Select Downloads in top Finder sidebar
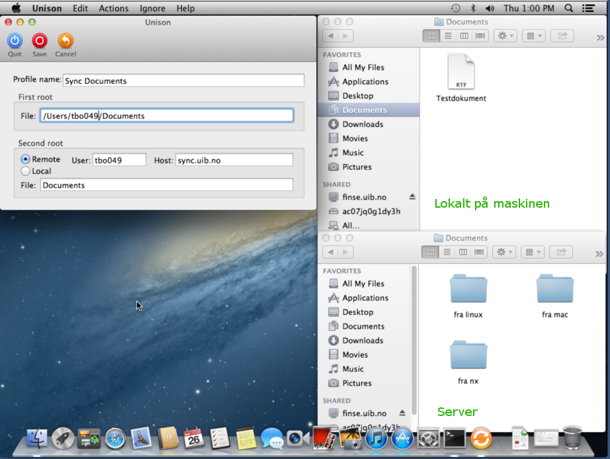The height and width of the screenshot is (459, 610). point(363,124)
